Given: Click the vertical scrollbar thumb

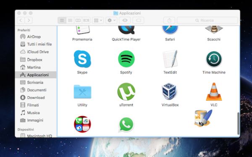Looking at the screenshot, I should tap(239, 123).
